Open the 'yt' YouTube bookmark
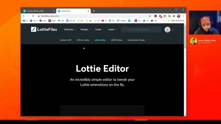 pos(104,21)
